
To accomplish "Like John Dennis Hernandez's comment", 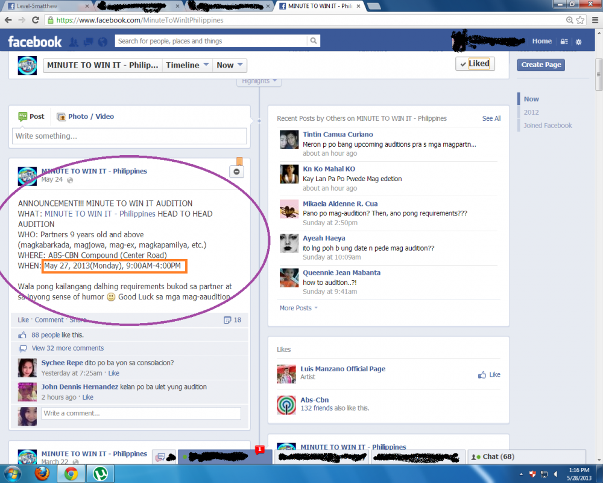I will 87,397.
